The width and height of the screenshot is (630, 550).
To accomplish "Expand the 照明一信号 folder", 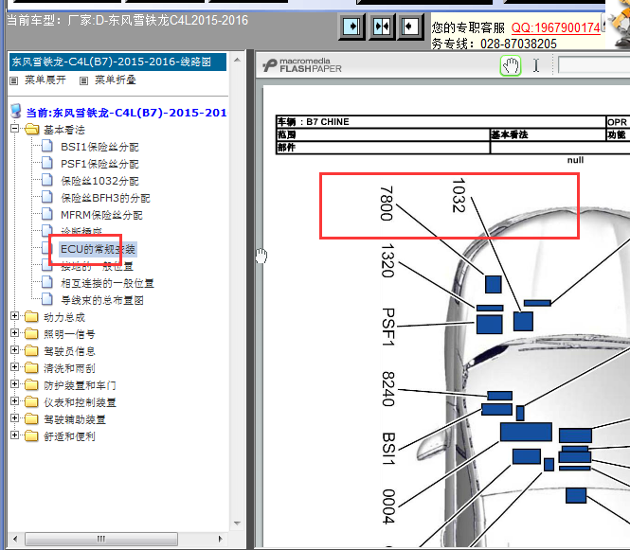I will (15, 333).
